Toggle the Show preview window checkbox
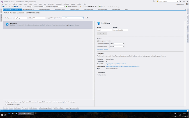189x118 pixels. click(x=98, y=41)
